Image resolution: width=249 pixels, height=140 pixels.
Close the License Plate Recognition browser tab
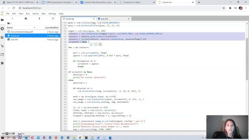[115, 2]
